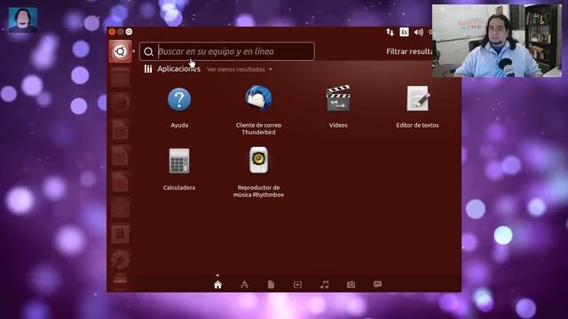The height and width of the screenshot is (319, 568).
Task: Open System Settings gear in launcher
Action: click(120, 260)
